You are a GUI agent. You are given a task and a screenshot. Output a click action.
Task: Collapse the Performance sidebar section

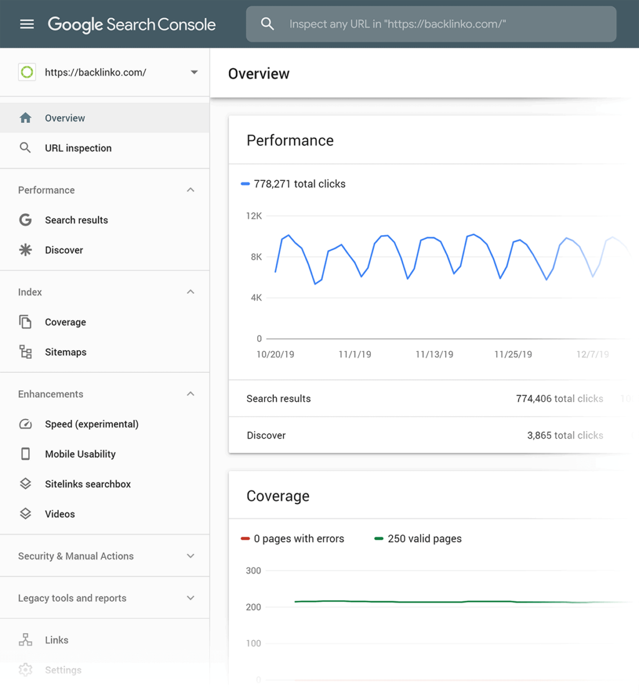[191, 190]
